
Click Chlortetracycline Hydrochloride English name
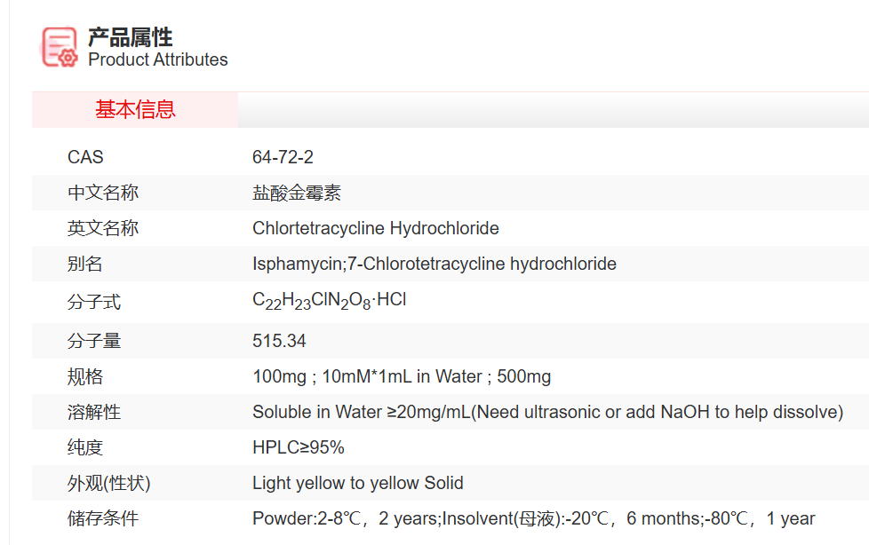(375, 228)
